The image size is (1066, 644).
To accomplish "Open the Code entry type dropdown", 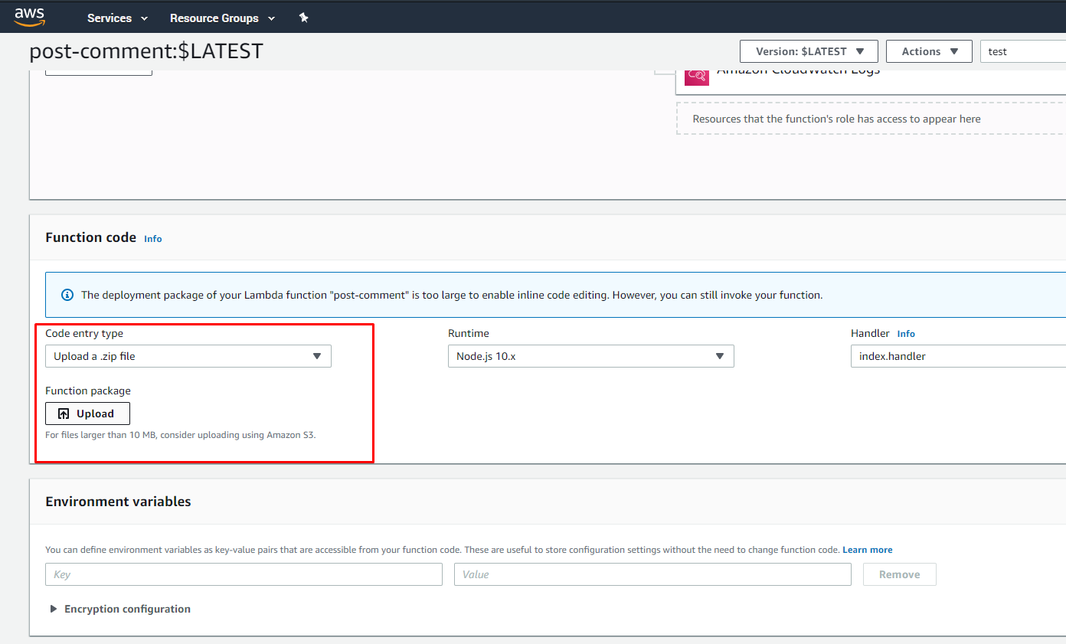I will pos(188,356).
